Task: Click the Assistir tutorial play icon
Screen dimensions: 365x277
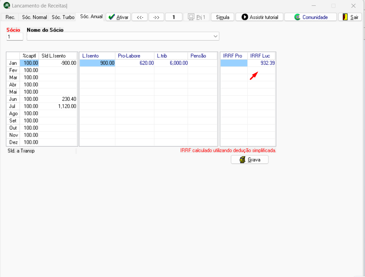Action: (x=245, y=17)
